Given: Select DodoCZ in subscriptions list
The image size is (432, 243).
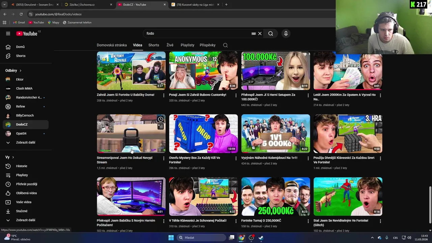Looking at the screenshot, I should click(26, 125).
